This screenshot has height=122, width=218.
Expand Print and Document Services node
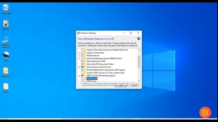pyautogui.click(x=79, y=67)
